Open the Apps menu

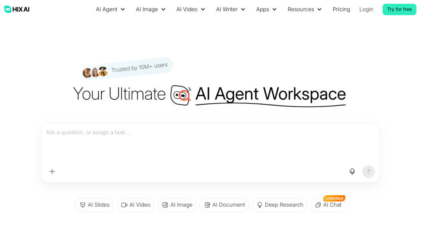266,9
